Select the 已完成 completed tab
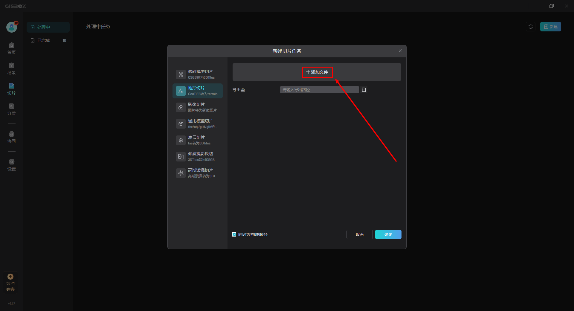Viewport: 574px width, 311px height. [48, 40]
